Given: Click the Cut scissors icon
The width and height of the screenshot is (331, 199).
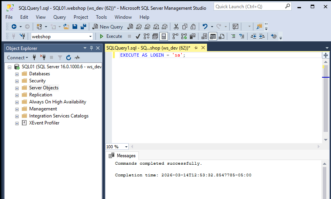Looking at the screenshot, I should click(176, 27).
